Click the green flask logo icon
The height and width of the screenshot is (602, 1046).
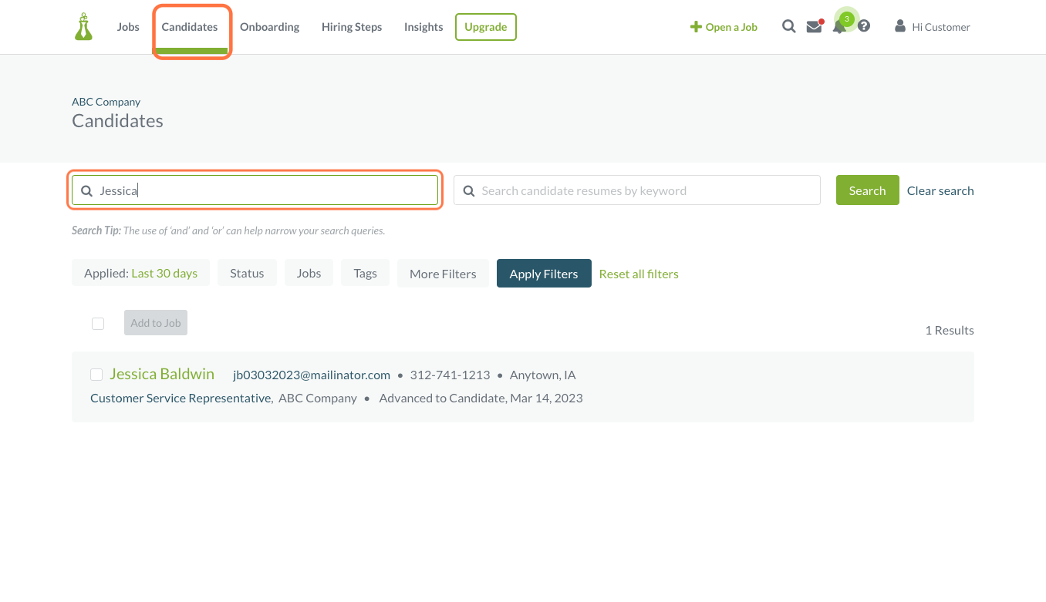pos(83,27)
